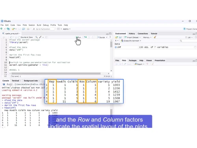The width and height of the screenshot is (197, 148).
Task: Open the Addins dropdown
Action: [x=67, y=29]
